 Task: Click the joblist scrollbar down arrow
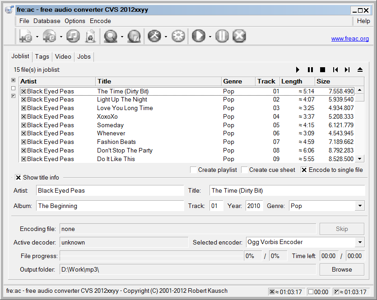[360, 158]
